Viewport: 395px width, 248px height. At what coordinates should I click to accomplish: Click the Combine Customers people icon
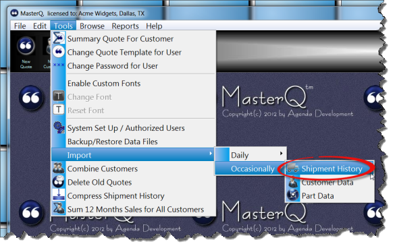(x=59, y=168)
